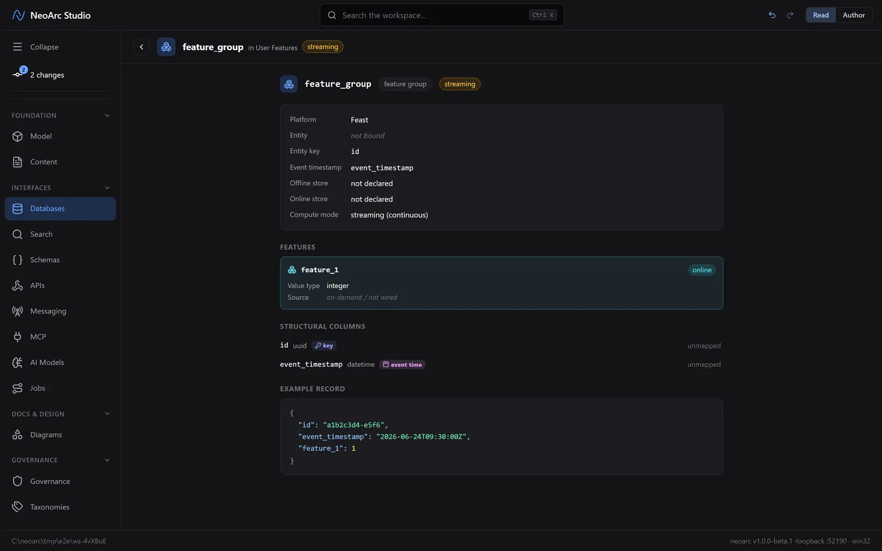
Task: Click the AI Models brain icon
Action: pos(18,363)
